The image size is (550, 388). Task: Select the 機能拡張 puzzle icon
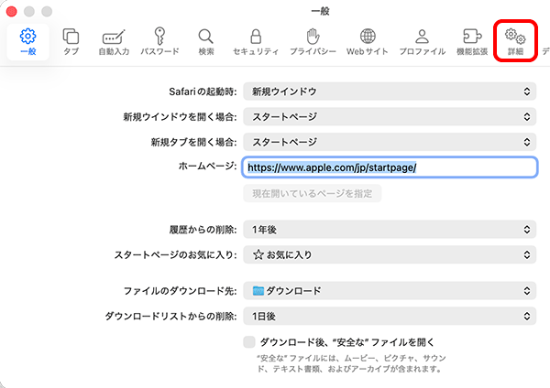472,37
